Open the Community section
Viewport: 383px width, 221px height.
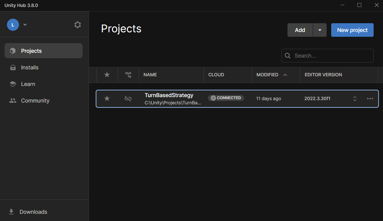[x=43, y=101]
